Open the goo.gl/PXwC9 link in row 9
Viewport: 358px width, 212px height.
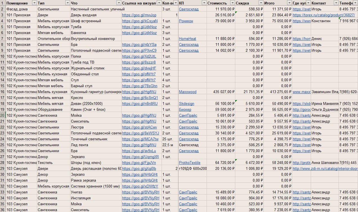click(139, 50)
